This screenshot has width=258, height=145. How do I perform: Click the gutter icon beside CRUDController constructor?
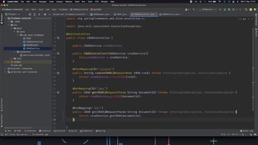click(x=58, y=54)
